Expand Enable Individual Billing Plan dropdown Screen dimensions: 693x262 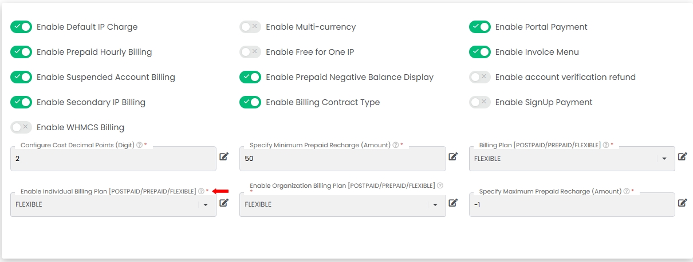(113, 204)
